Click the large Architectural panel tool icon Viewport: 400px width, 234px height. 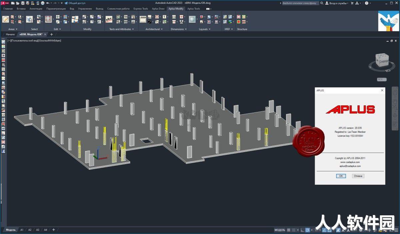click(x=143, y=19)
